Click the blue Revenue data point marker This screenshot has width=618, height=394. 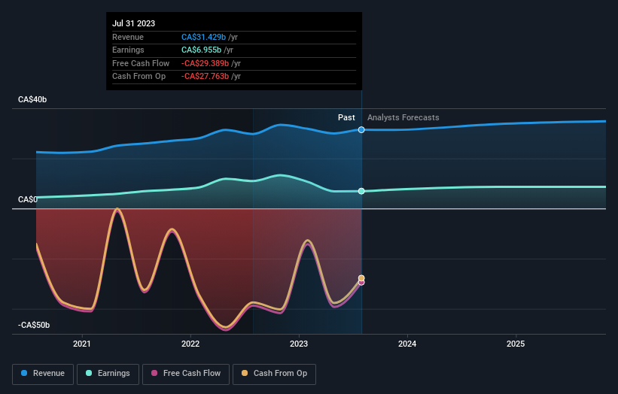361,130
